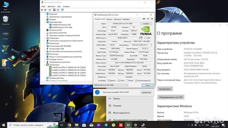The height and width of the screenshot is (128, 228).
Task: Open Google Chrome from the taskbar
Action: pos(69,125)
